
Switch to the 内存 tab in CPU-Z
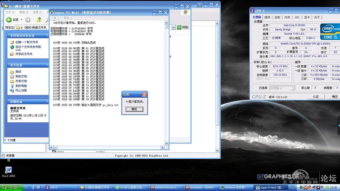(287, 17)
